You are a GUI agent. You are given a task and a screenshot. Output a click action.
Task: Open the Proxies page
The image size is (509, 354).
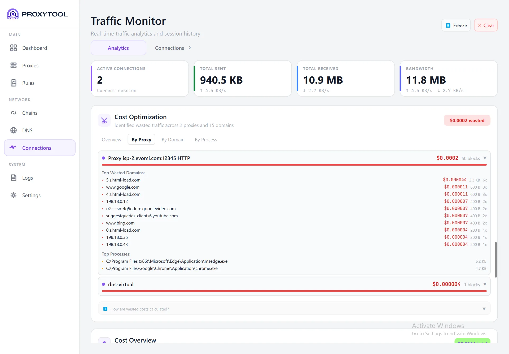pyautogui.click(x=40, y=66)
